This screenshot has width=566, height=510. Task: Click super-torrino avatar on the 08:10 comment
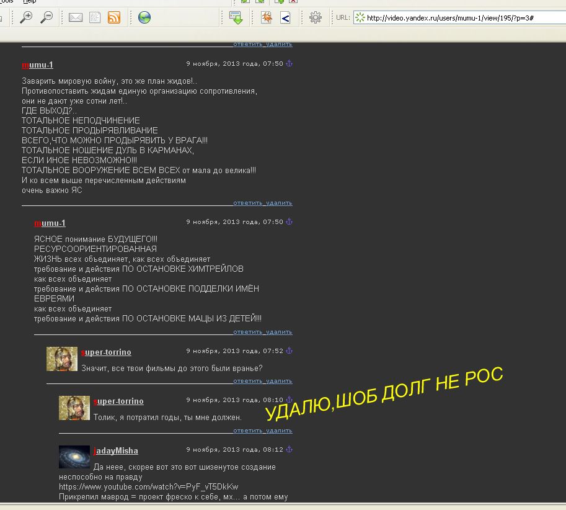point(74,408)
